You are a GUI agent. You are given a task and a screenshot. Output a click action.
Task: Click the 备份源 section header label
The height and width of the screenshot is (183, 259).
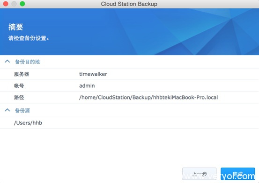pos(22,111)
